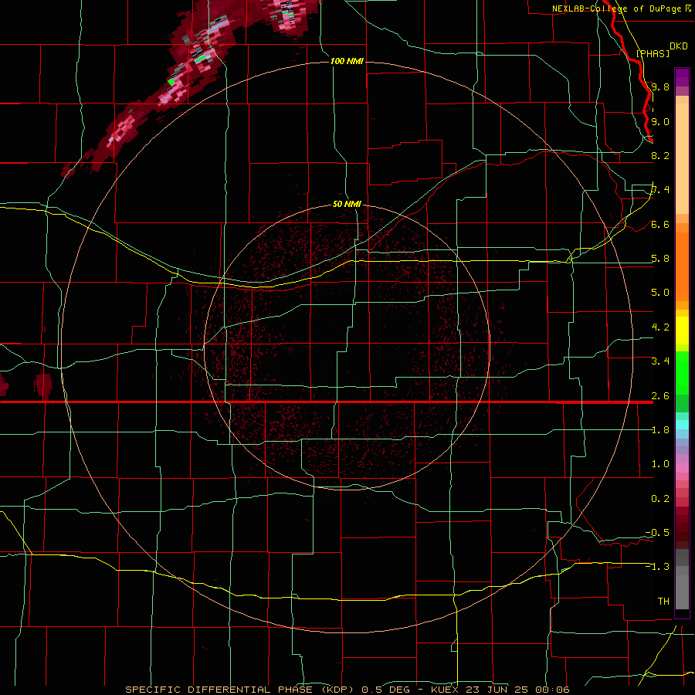Click the 4.2 scale value
The image size is (695, 695).
coord(660,327)
